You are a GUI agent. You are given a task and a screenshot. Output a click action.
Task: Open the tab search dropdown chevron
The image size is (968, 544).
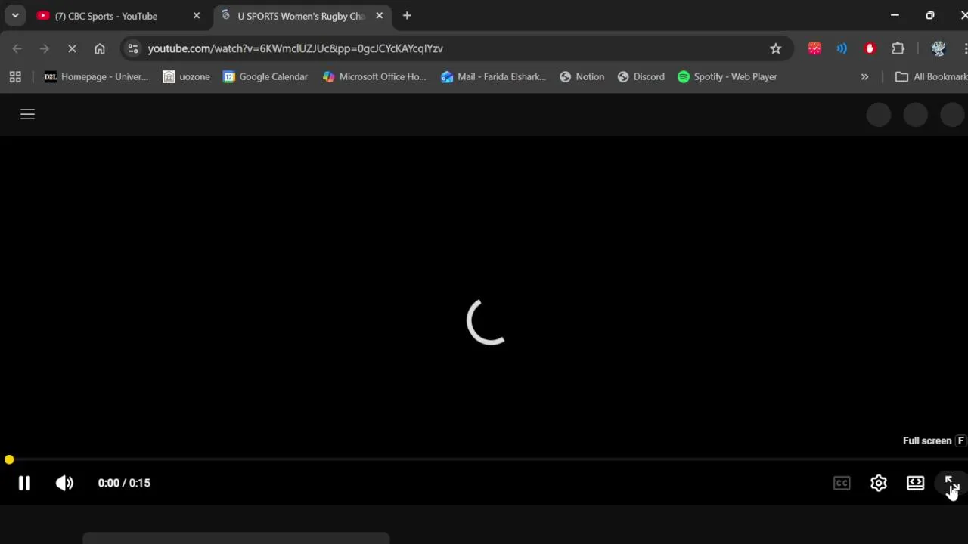pyautogui.click(x=15, y=16)
